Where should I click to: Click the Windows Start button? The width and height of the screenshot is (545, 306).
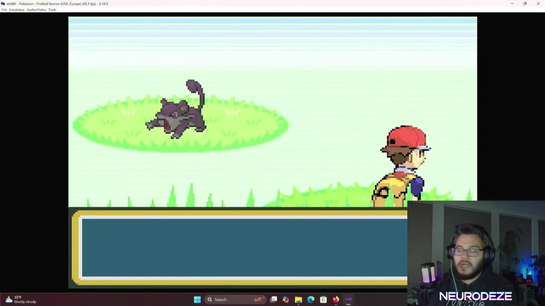tap(197, 300)
